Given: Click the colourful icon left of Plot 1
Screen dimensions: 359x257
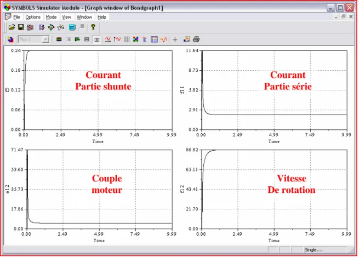Looking at the screenshot, I should 10,39.
